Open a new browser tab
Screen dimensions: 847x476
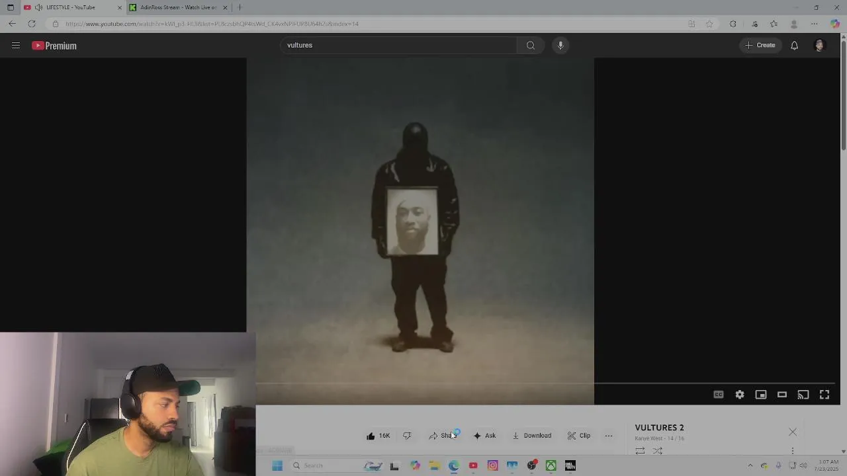(240, 7)
